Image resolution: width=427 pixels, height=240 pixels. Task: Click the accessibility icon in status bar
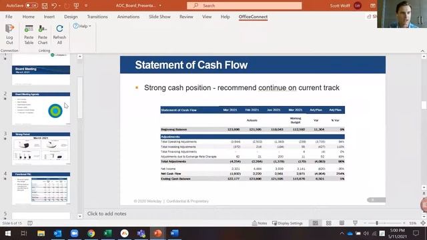[30, 223]
